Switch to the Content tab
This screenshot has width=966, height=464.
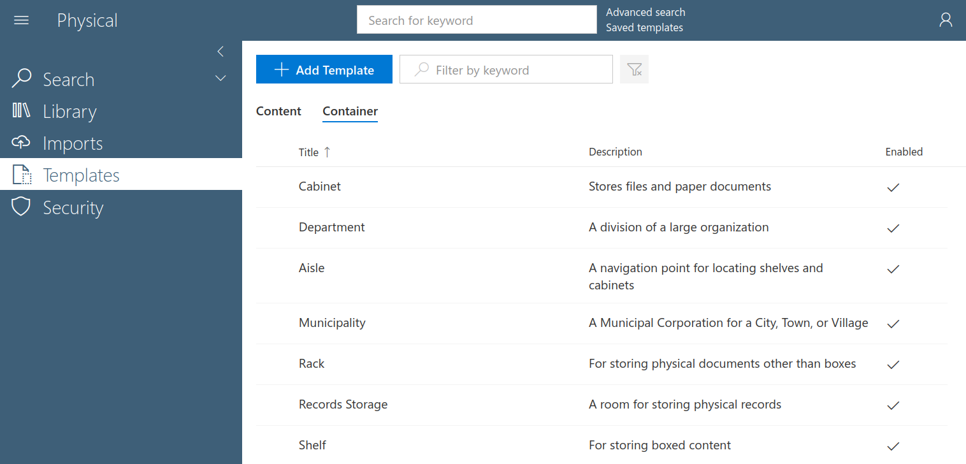[x=278, y=111]
